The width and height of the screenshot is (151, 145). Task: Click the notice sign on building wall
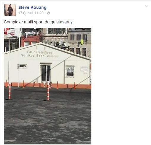coord(84,69)
